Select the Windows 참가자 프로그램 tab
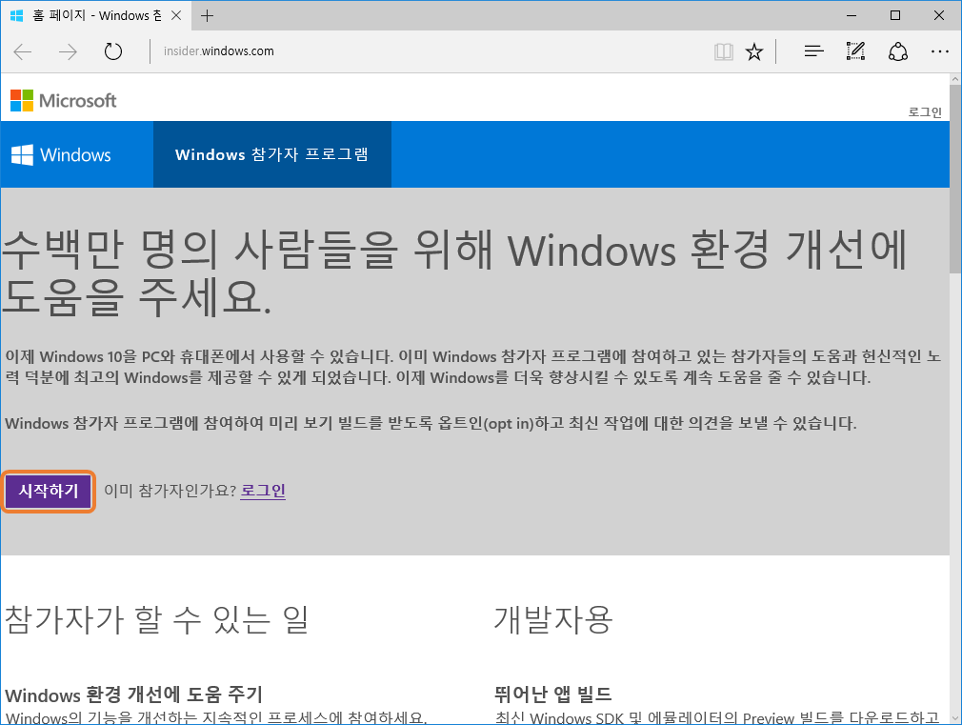The height and width of the screenshot is (725, 962). (272, 153)
